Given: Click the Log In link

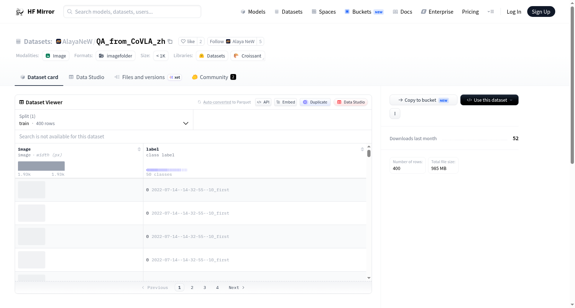Looking at the screenshot, I should click(x=514, y=12).
